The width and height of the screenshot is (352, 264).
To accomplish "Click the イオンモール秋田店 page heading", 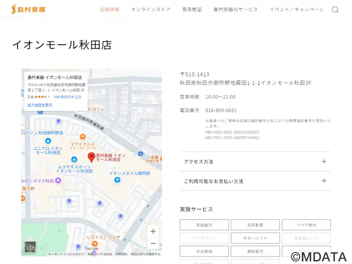I will pyautogui.click(x=62, y=45).
